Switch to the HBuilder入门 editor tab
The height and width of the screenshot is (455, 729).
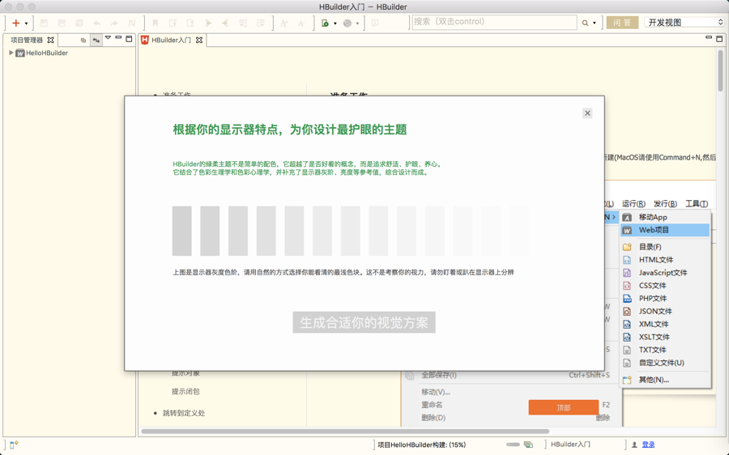coord(171,40)
